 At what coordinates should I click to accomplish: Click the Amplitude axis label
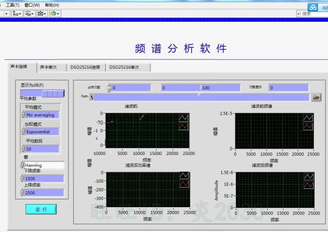(x=216, y=190)
